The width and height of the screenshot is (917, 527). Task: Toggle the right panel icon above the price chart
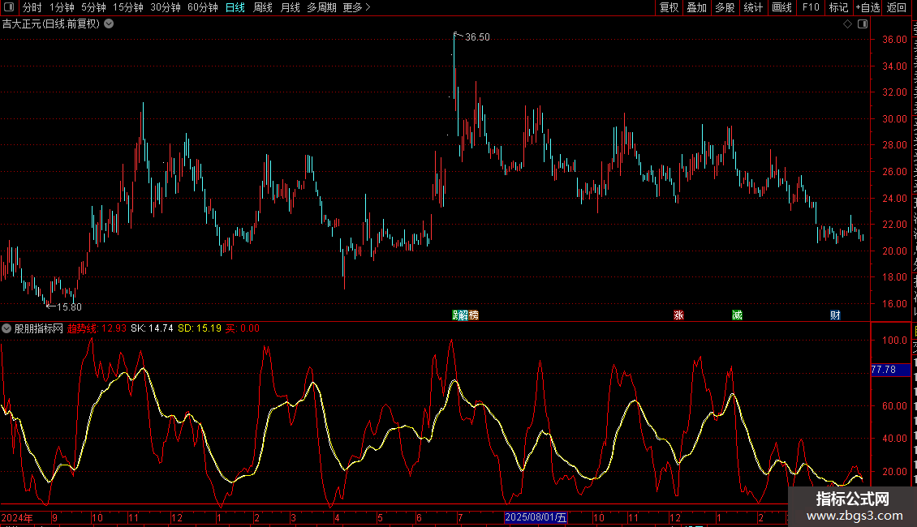(x=863, y=24)
